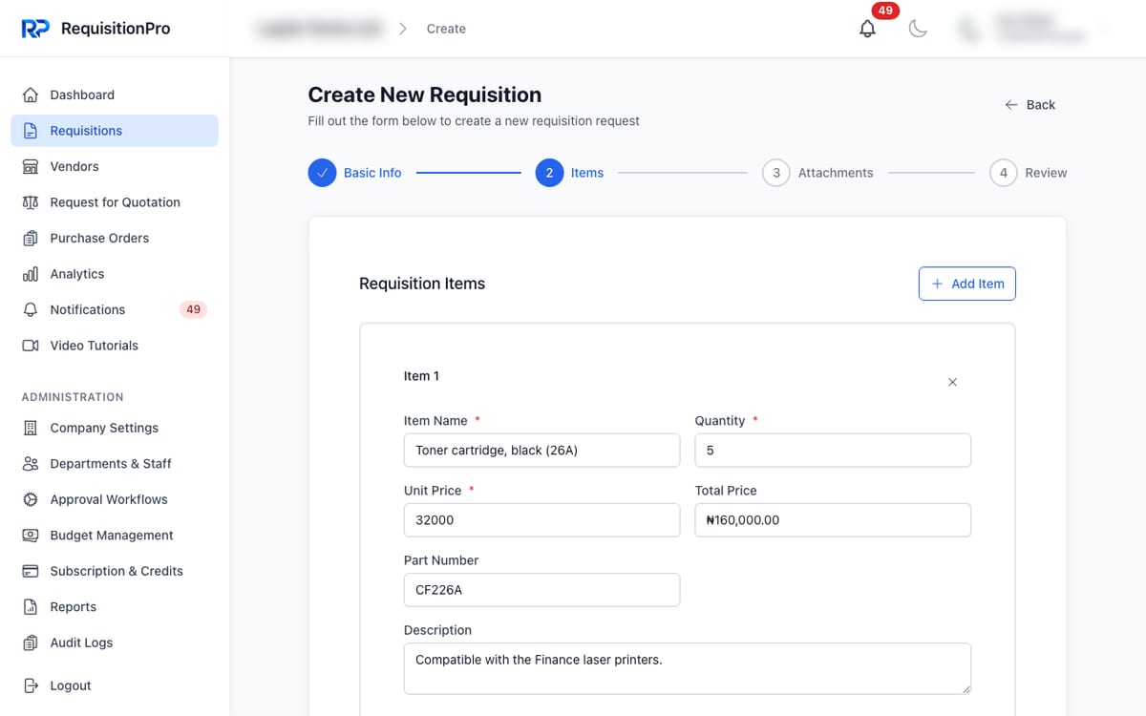
Task: Click the 49 badge beside Notifications in the sidebar
Action: [194, 310]
